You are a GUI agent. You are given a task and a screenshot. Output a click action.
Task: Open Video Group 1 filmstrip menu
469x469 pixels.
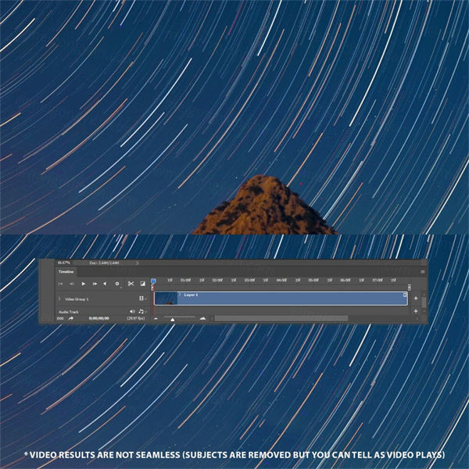[141, 299]
